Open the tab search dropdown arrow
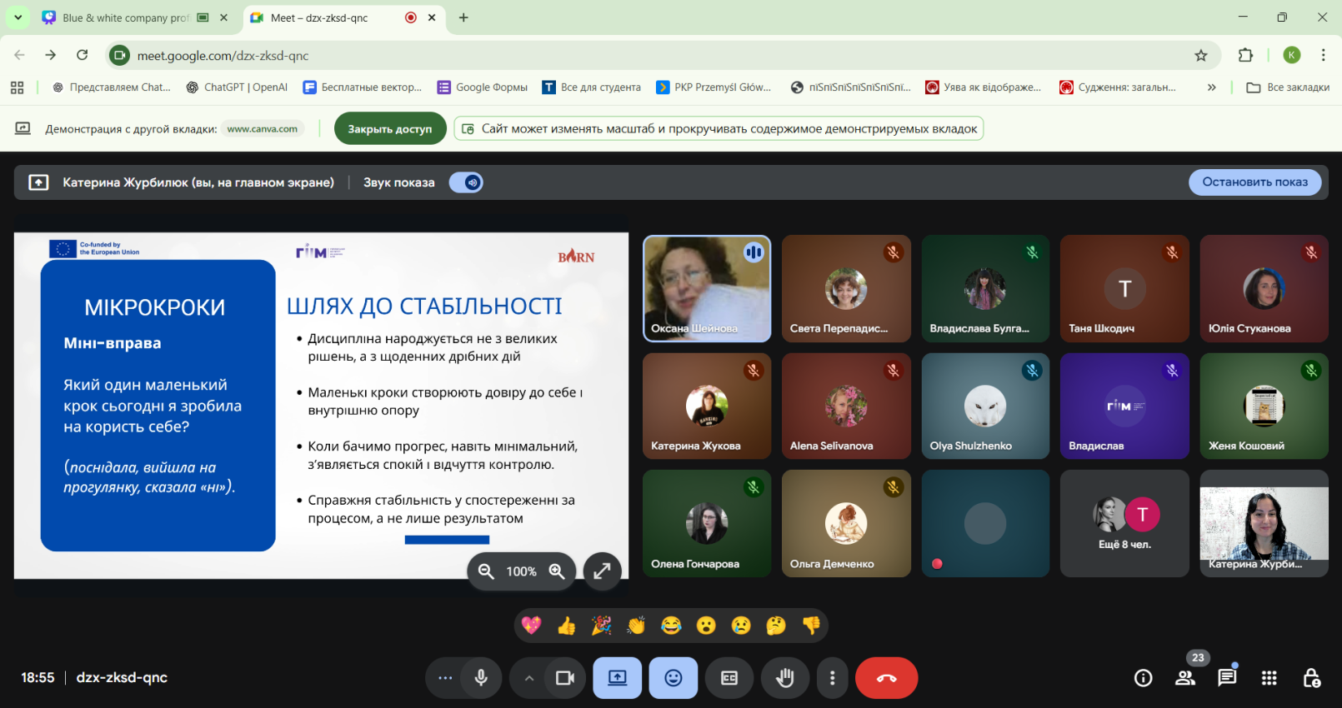This screenshot has height=708, width=1342. click(x=18, y=17)
